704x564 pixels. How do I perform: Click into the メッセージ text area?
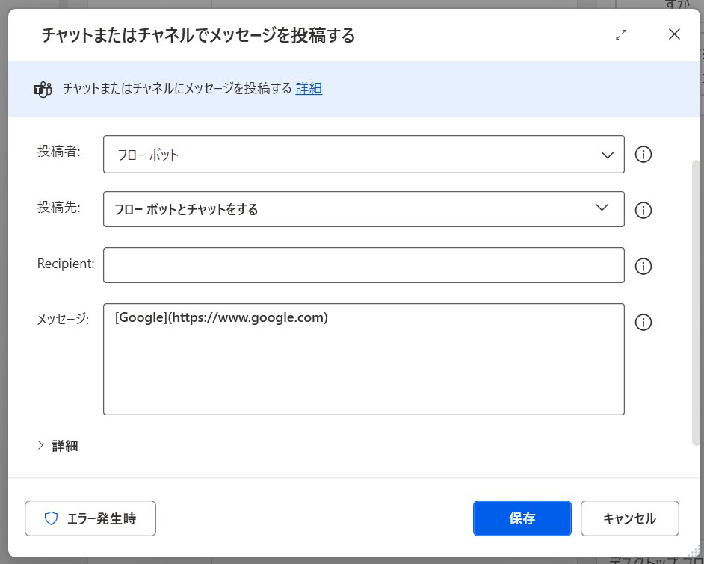364,359
